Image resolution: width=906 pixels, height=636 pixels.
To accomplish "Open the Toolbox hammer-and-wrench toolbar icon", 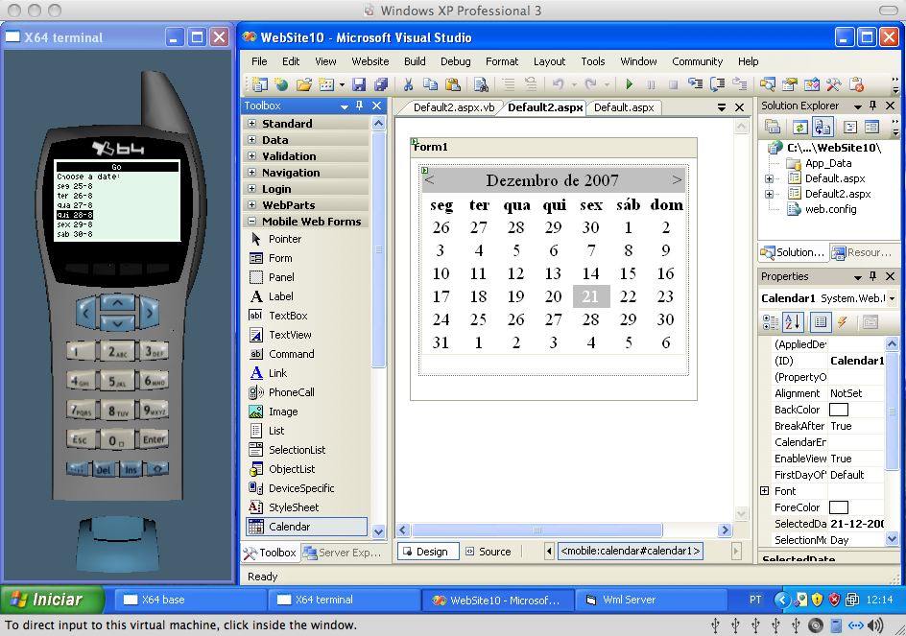I will 833,85.
